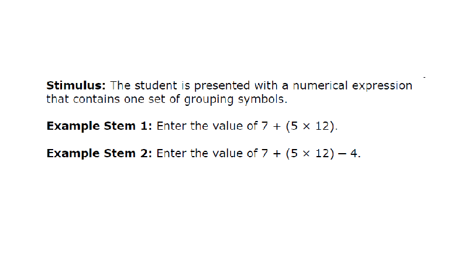Screen dimensions: 468x263
Task: Click the minus sign in Example Stem 2
Action: (342, 154)
